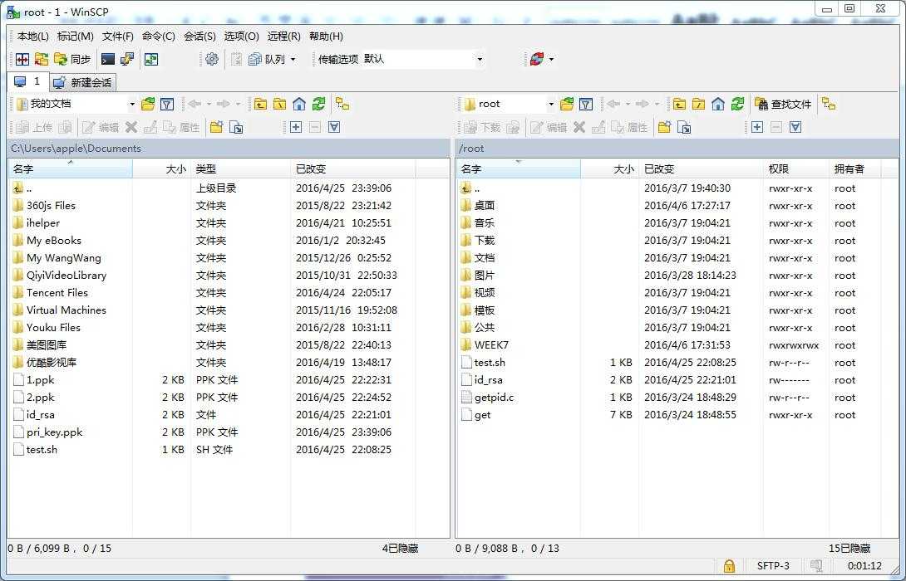Open the local back-history dropdown arrow
Viewport: 906px width, 581px height.
pos(209,105)
